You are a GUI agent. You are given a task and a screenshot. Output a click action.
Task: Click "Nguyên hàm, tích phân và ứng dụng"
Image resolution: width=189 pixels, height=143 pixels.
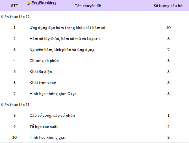(62, 50)
